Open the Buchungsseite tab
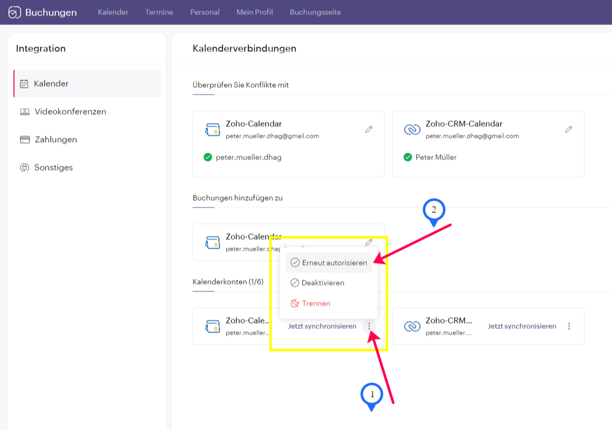Viewport: 612px width, 430px height. pos(315,12)
